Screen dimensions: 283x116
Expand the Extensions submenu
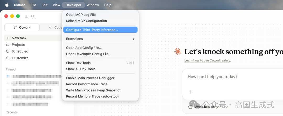100,39
